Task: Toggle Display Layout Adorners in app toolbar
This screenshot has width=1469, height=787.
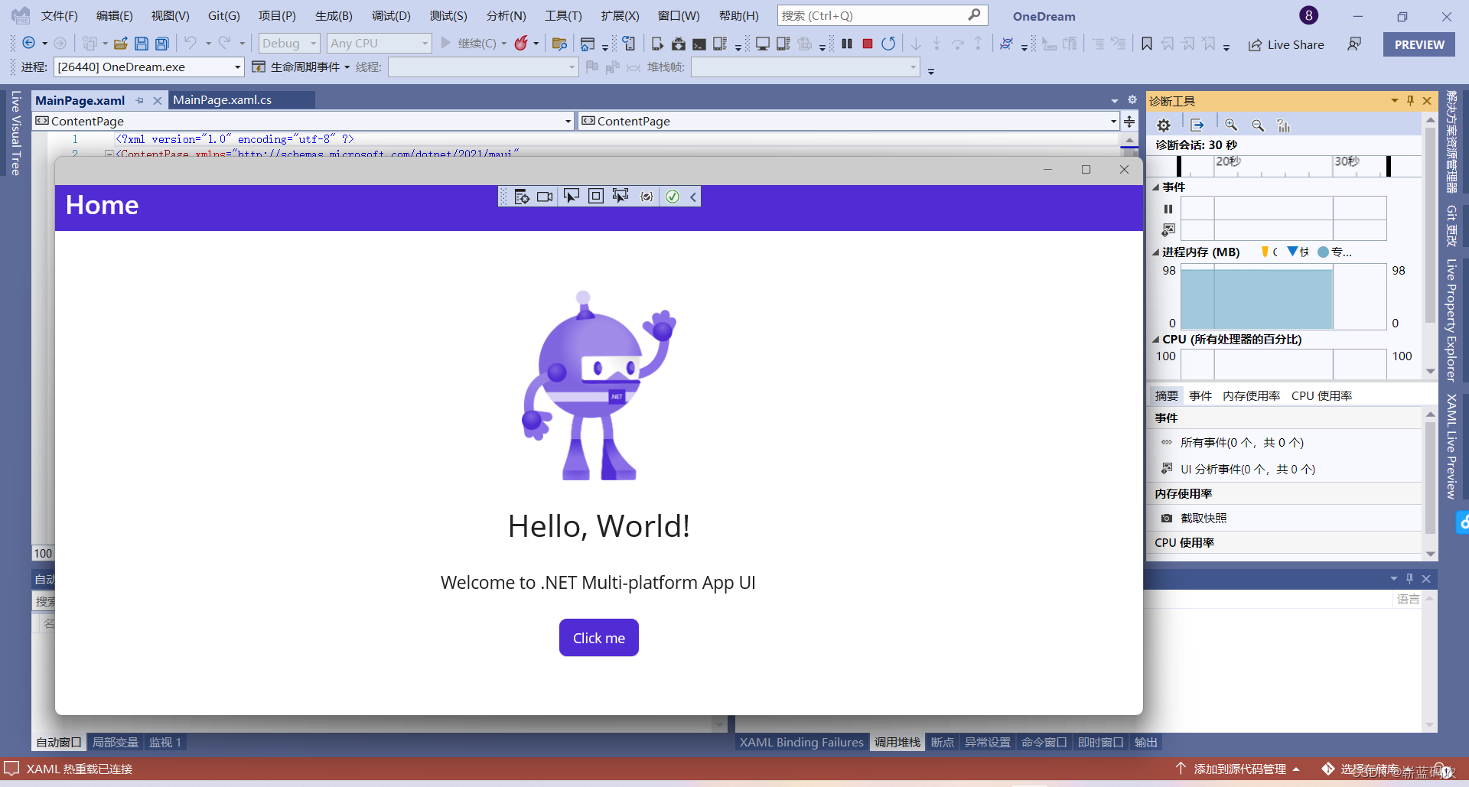Action: pyautogui.click(x=596, y=197)
